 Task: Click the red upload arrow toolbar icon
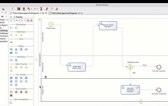(24, 9)
